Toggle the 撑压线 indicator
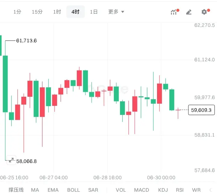This screenshot has width=217, height=195. 16,190
